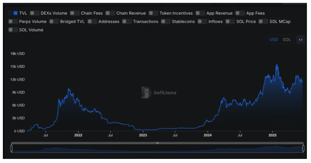
Task: Turn on Chain Fees toggle
Action: tap(75, 13)
